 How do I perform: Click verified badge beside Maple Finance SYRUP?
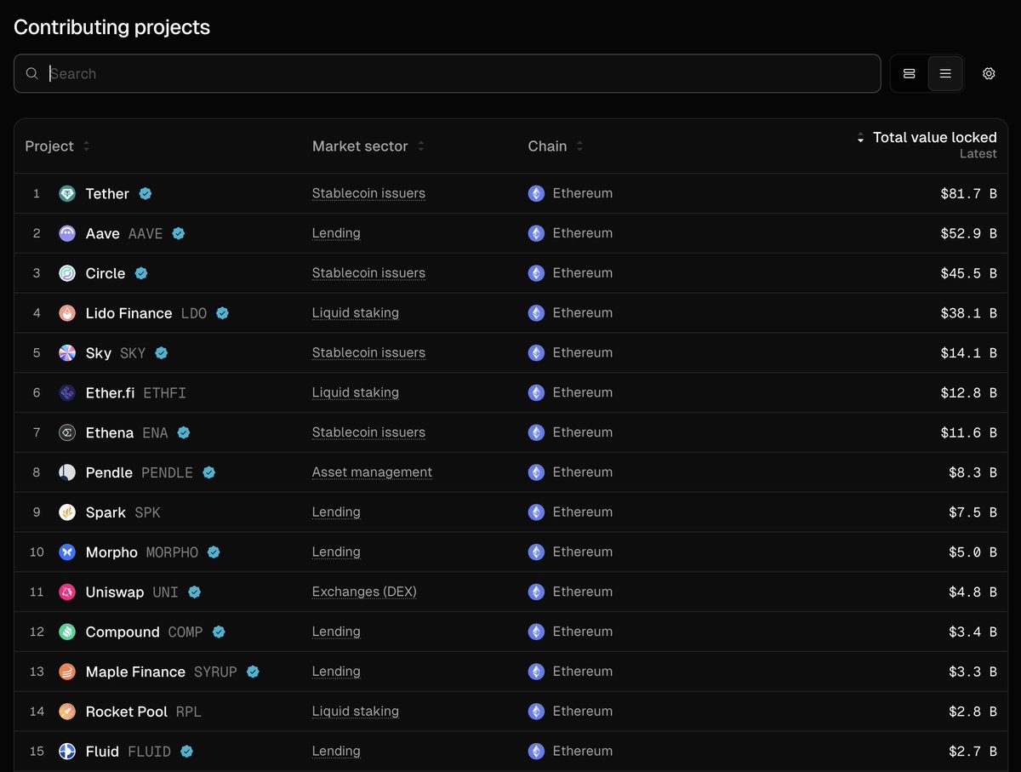[x=253, y=672]
